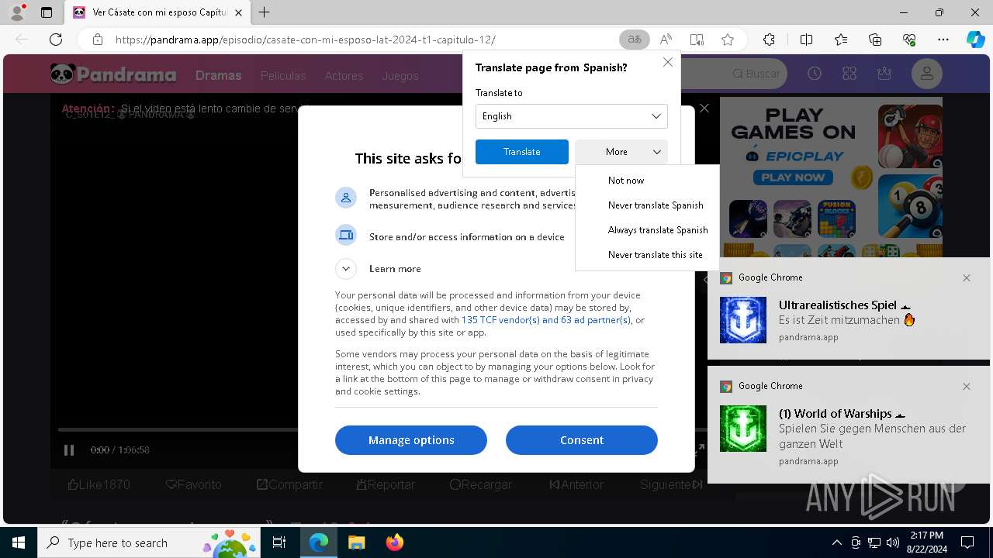Expand the Learn more section
993x558 pixels.
tap(346, 269)
